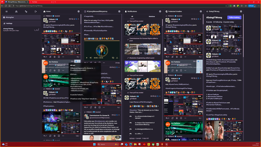The image size is (261, 147).
Task: Collapse the first Federated timeline post chevron
Action: [x=201, y=19]
